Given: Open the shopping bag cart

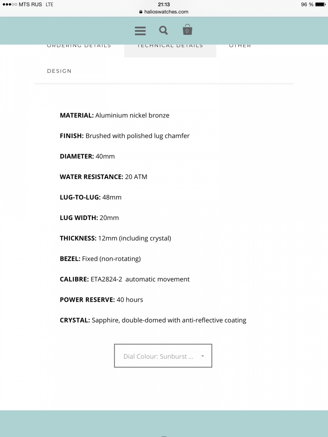Looking at the screenshot, I should [187, 30].
